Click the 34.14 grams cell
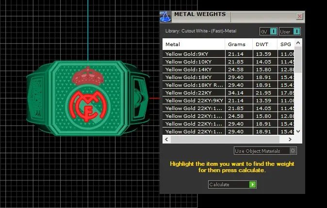The image size is (327, 208). pos(239,93)
